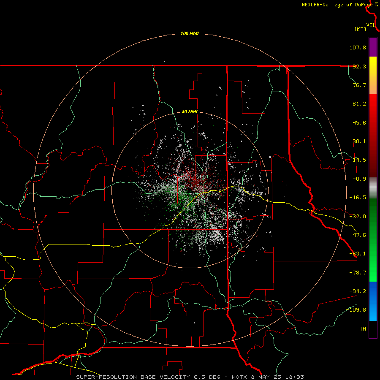
Task: Click the -32.0 velocity scale value
Action: coord(358,217)
